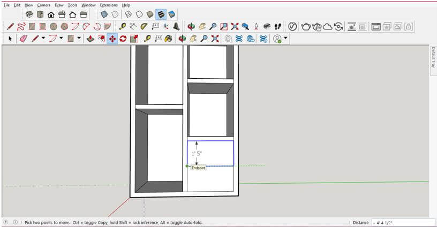Expand the Rectangle tool dropdown arrow

[x=79, y=38]
